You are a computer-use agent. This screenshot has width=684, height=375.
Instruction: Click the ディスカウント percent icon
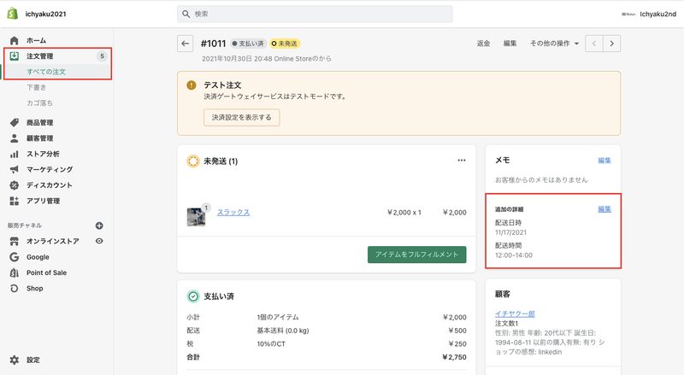click(14, 185)
